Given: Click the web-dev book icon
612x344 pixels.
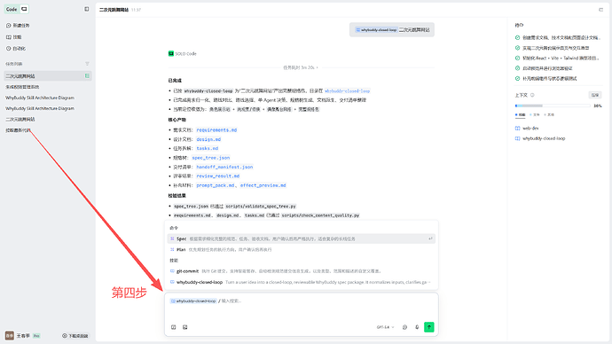Looking at the screenshot, I should [518, 128].
